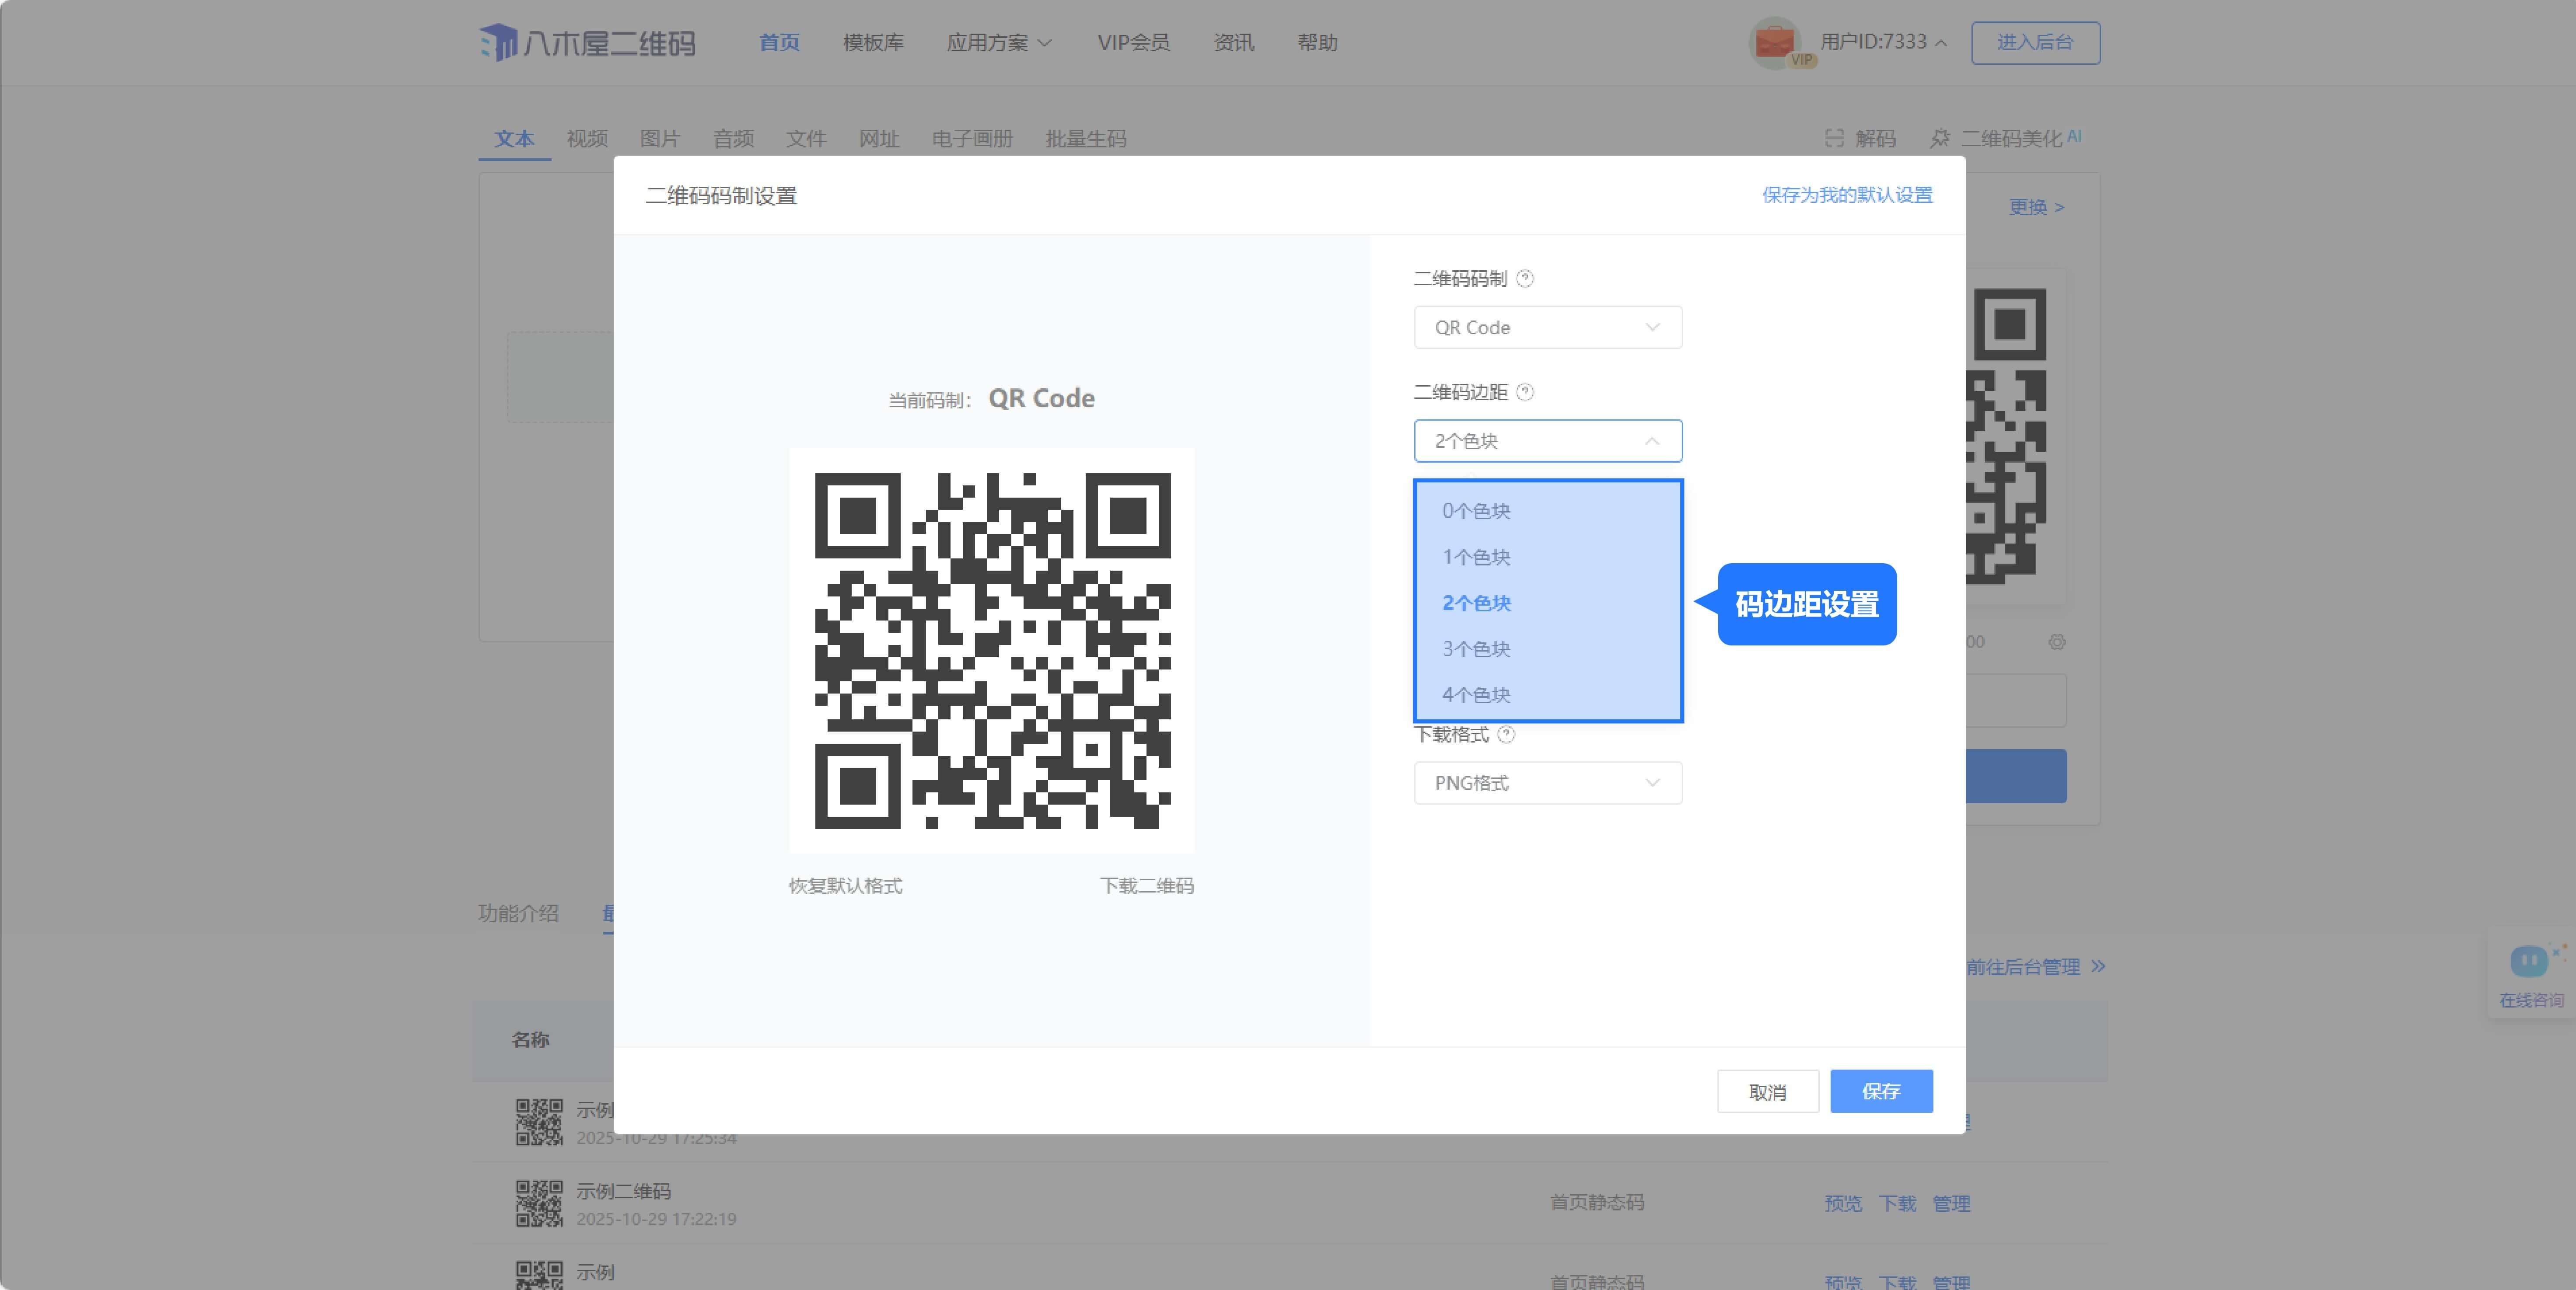Switch to the 视频 tab
This screenshot has height=1290, width=2576.
[x=587, y=139]
